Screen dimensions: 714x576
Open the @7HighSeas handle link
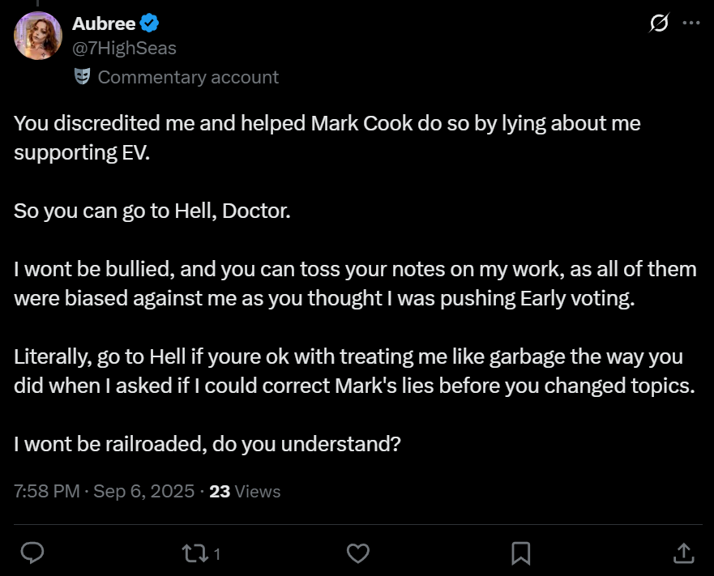tap(124, 49)
